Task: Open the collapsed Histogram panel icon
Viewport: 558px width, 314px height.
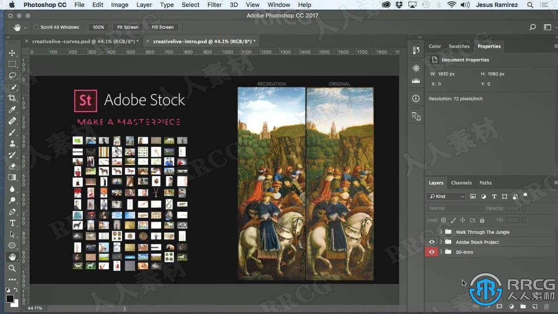Action: (x=416, y=81)
